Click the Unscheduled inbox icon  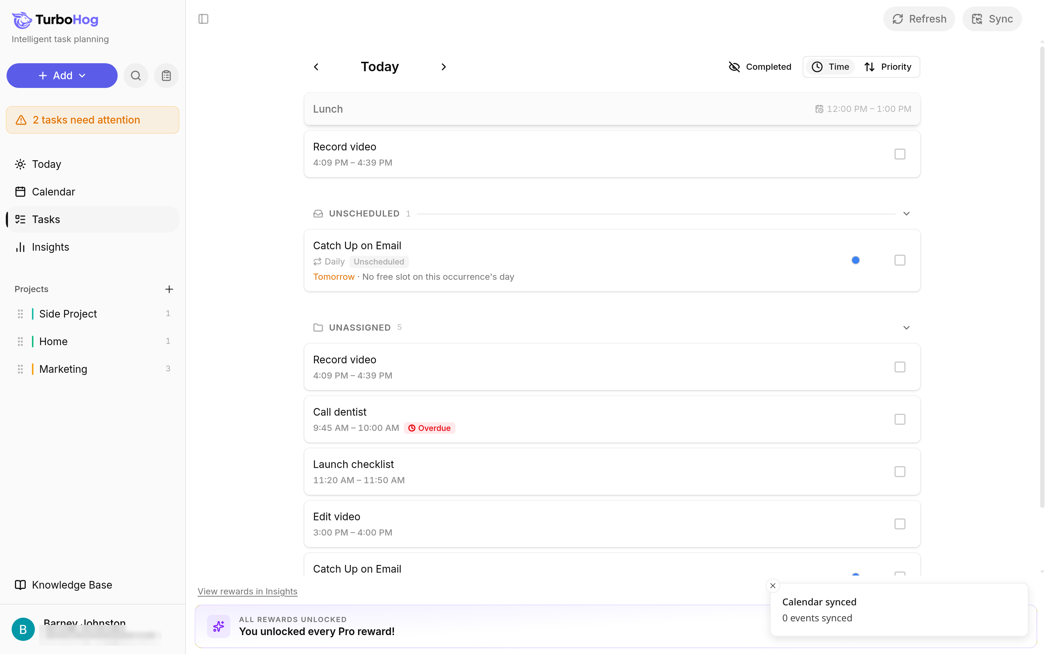318,214
